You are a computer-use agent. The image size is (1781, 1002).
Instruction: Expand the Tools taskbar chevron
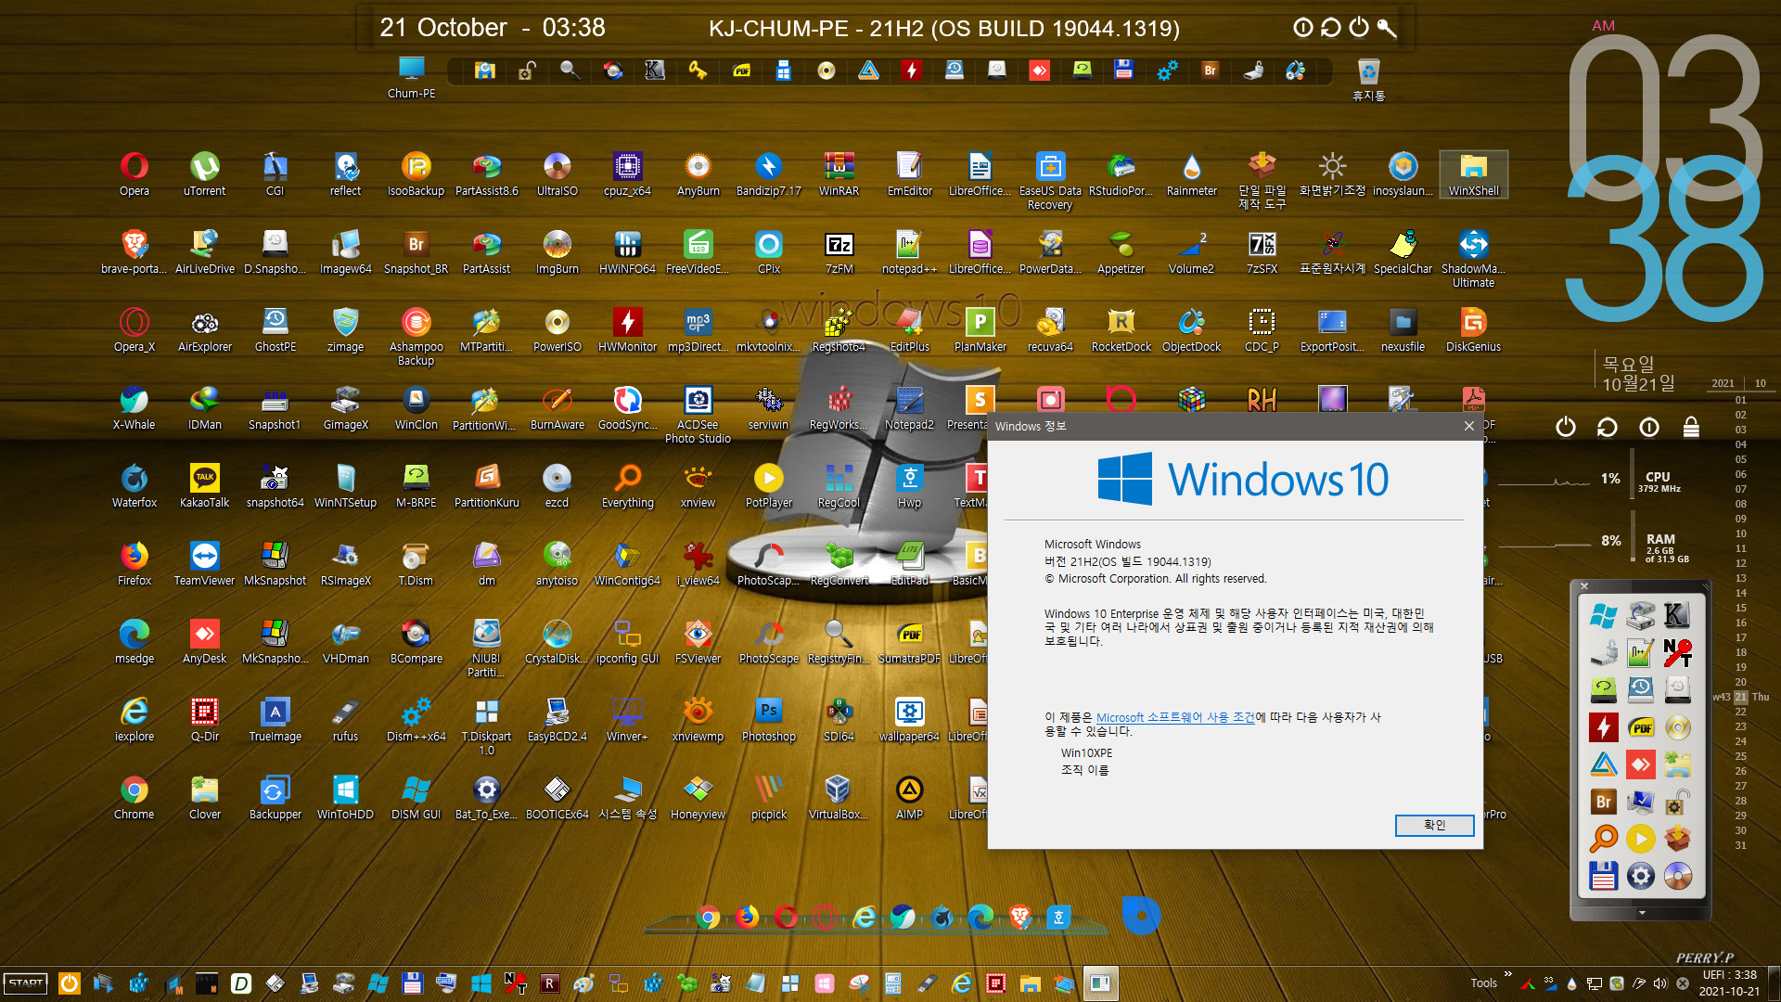point(1507,973)
